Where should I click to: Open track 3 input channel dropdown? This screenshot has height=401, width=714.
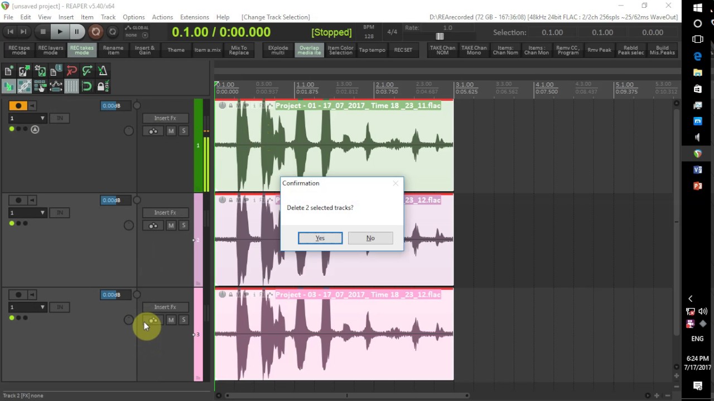click(x=27, y=307)
